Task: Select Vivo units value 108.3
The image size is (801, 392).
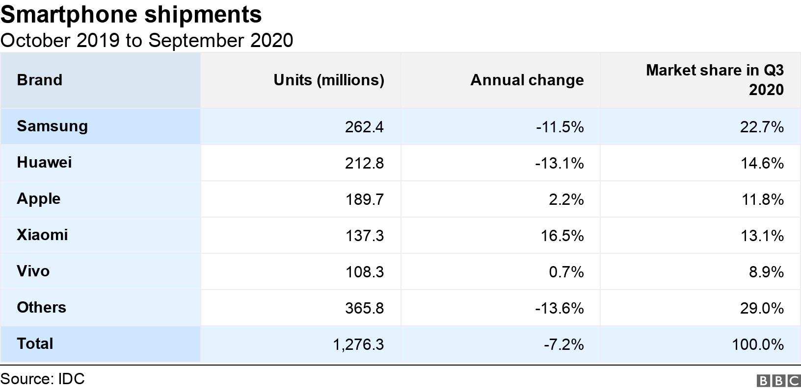Action: point(364,272)
